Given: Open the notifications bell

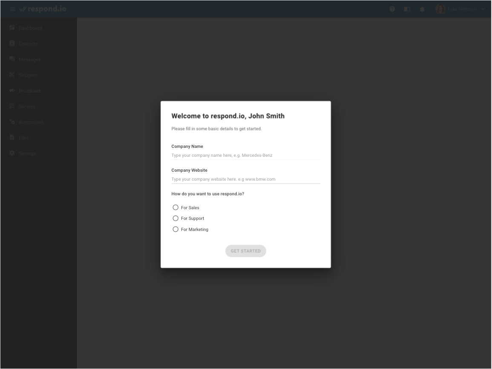Looking at the screenshot, I should 422,9.
